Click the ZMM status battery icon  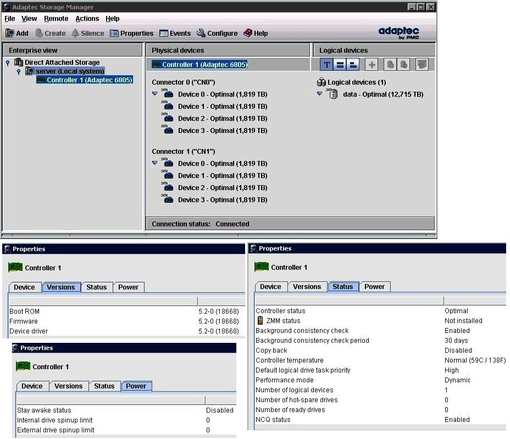tap(260, 320)
